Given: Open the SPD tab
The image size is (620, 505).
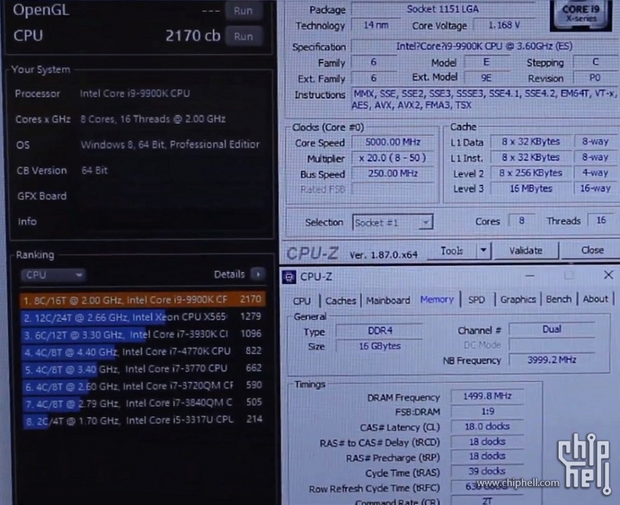Looking at the screenshot, I should (476, 300).
